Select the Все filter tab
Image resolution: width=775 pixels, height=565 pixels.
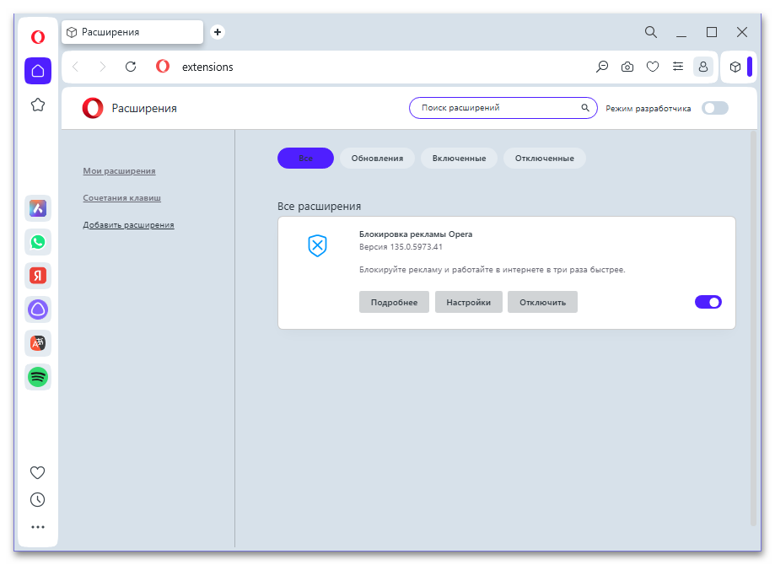click(305, 159)
